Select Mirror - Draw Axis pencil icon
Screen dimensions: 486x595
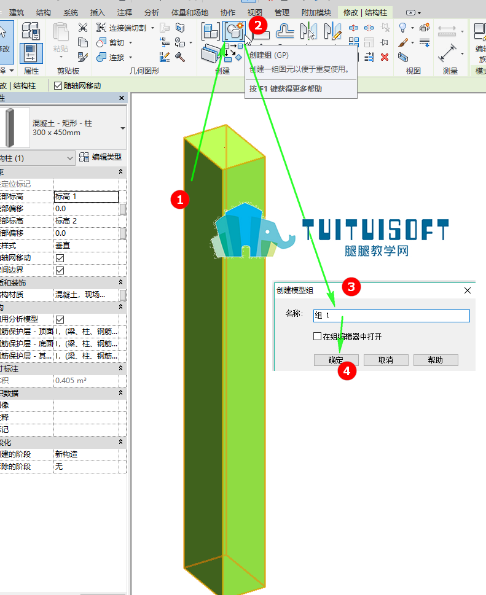pos(332,31)
